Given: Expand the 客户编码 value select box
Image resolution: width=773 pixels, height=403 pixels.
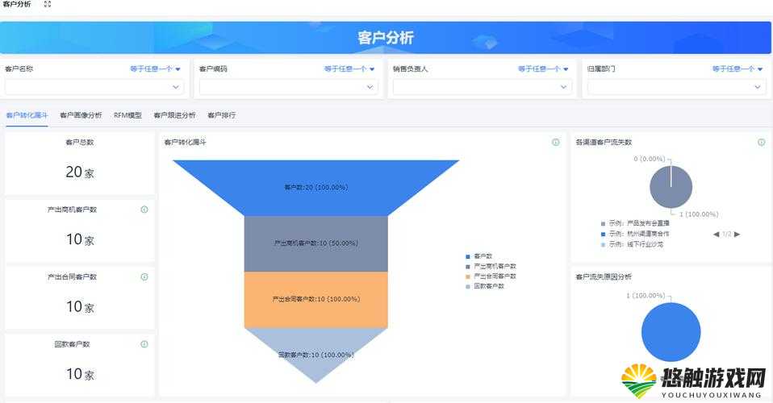Looking at the screenshot, I should coord(288,87).
